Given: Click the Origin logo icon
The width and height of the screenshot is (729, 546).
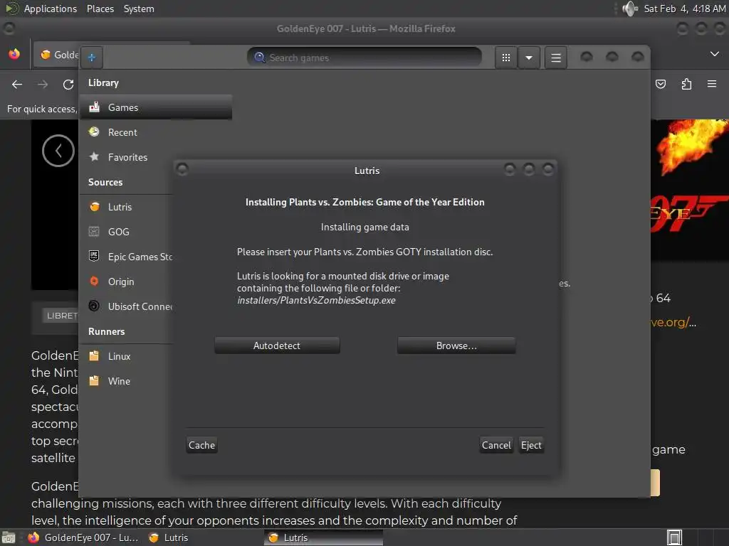Looking at the screenshot, I should pyautogui.click(x=94, y=281).
